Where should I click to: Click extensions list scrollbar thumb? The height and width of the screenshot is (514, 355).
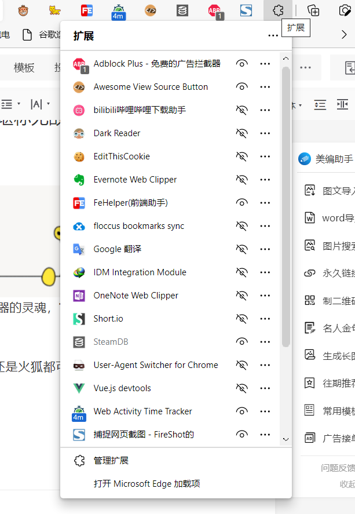click(286, 206)
